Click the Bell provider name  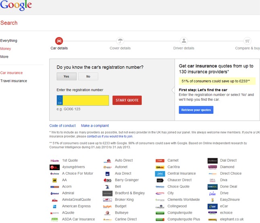click(x=118, y=186)
